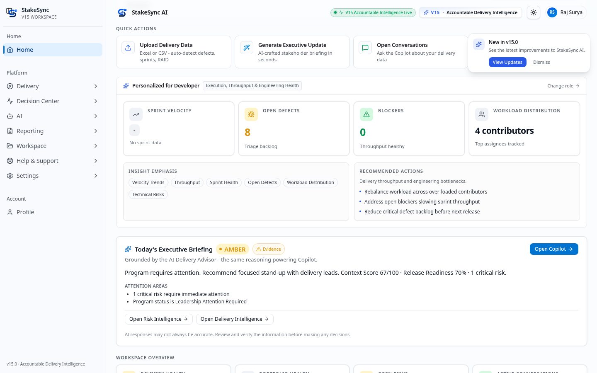Click '4 contributors' workload value
Screen dimensions: 597x373
tap(505, 131)
